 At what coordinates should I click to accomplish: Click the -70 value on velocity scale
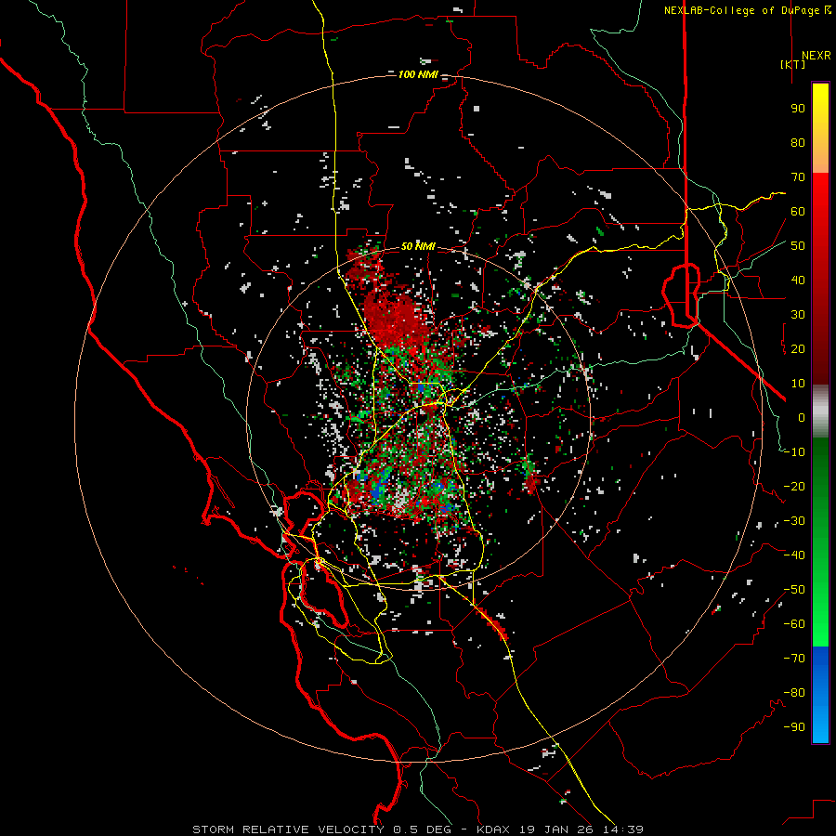[794, 659]
